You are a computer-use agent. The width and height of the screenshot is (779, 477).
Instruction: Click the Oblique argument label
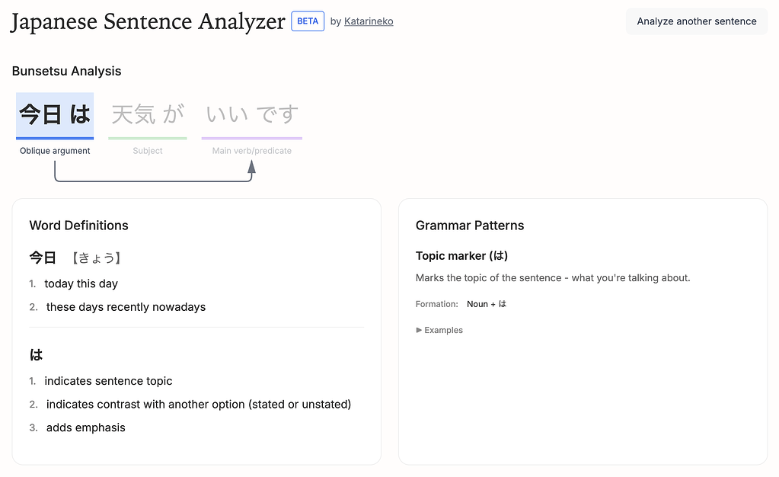54,151
